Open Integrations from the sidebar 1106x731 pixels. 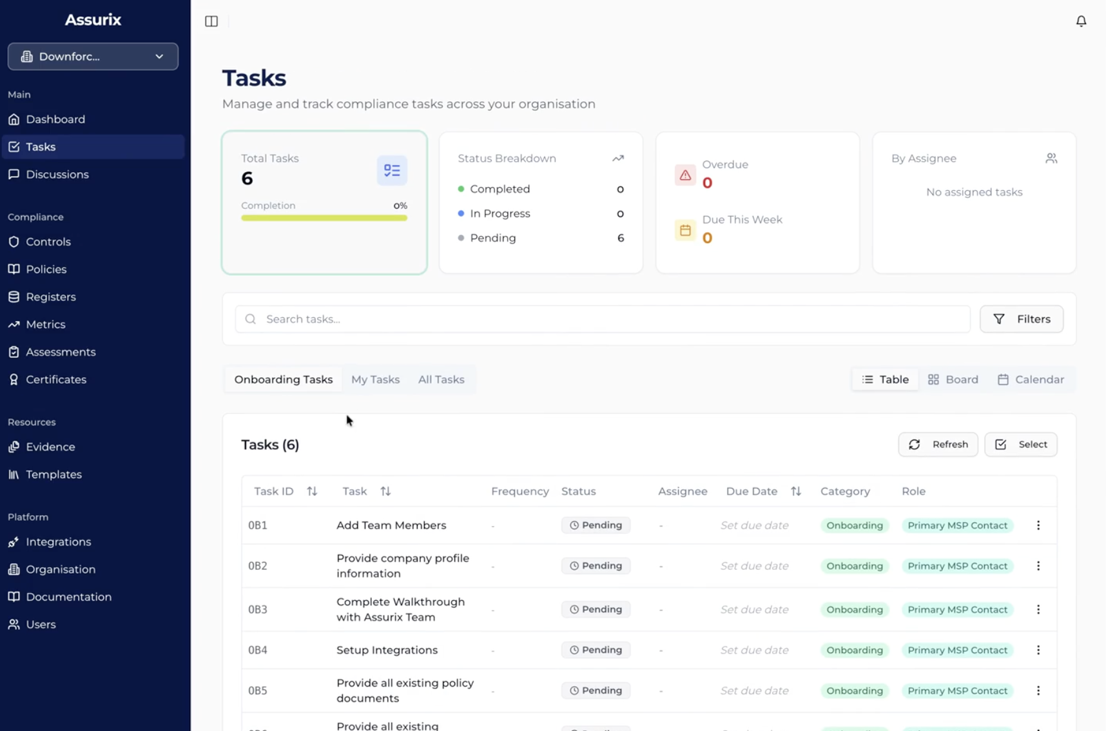pyautogui.click(x=58, y=542)
